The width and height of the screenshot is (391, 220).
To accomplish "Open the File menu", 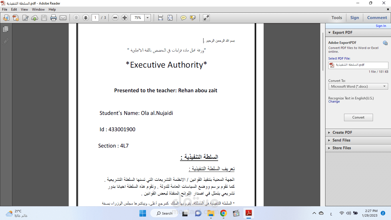I will point(5,9).
